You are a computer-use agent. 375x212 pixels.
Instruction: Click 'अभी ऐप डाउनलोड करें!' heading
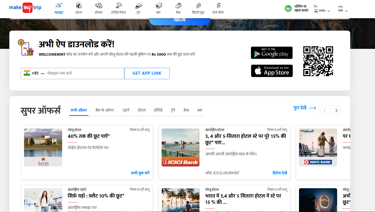click(77, 44)
